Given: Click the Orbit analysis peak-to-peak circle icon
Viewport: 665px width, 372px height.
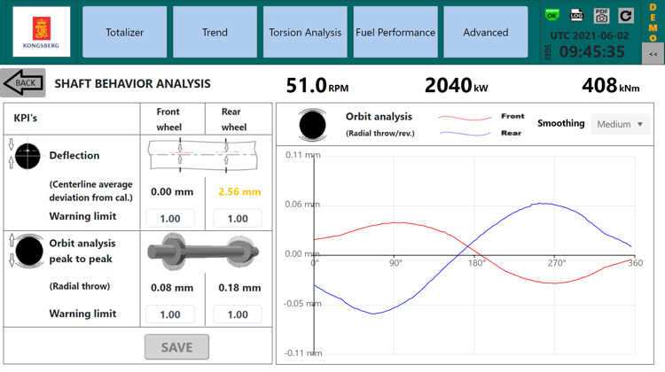Looking at the screenshot, I should 27,251.
